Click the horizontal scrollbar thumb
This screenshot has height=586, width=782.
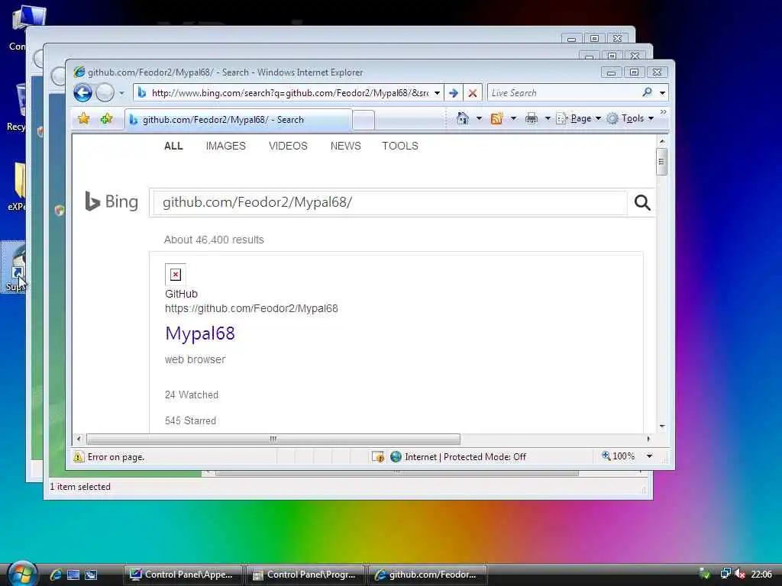(273, 439)
